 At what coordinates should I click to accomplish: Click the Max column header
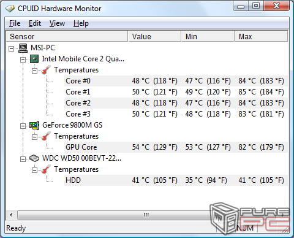262,36
